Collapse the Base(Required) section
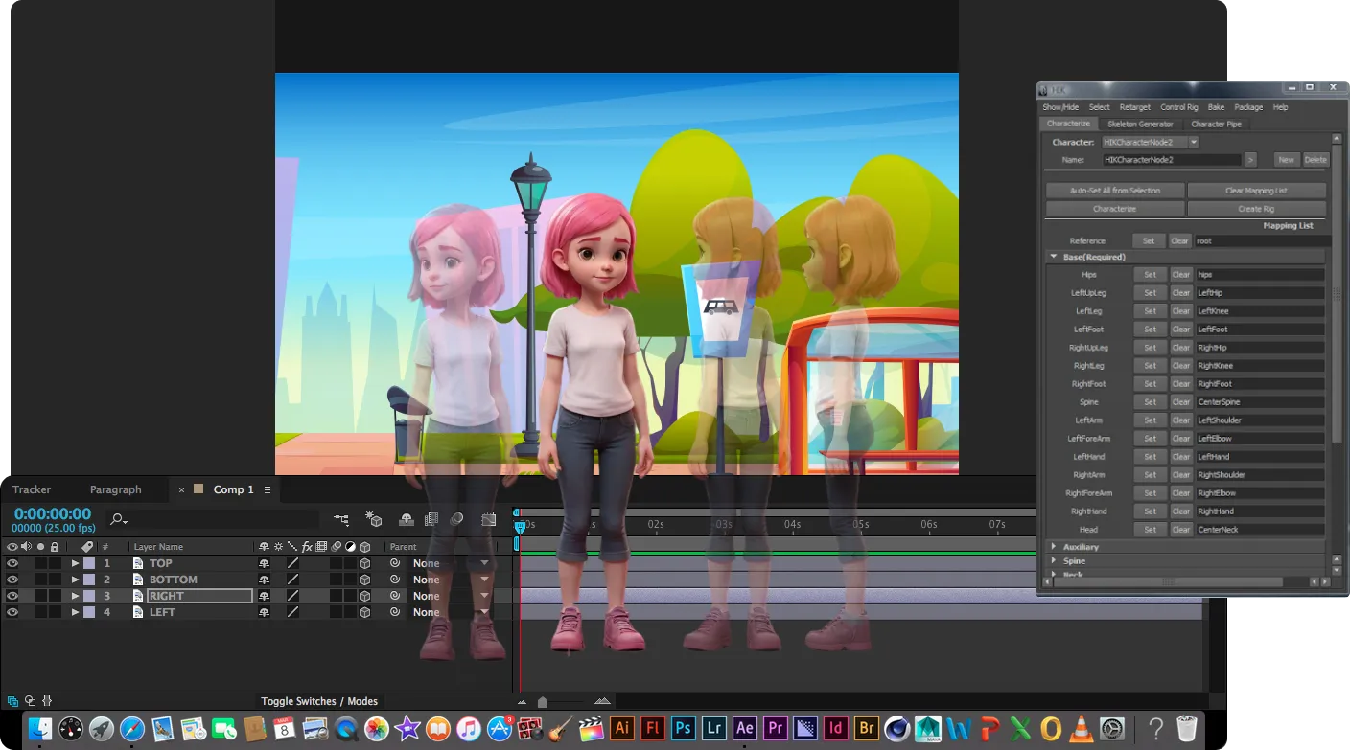The height and width of the screenshot is (750, 1350). coord(1054,257)
